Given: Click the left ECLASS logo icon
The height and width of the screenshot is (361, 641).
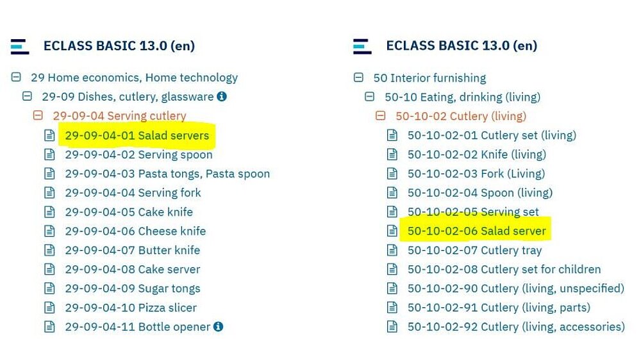Looking at the screenshot, I should point(20,46).
